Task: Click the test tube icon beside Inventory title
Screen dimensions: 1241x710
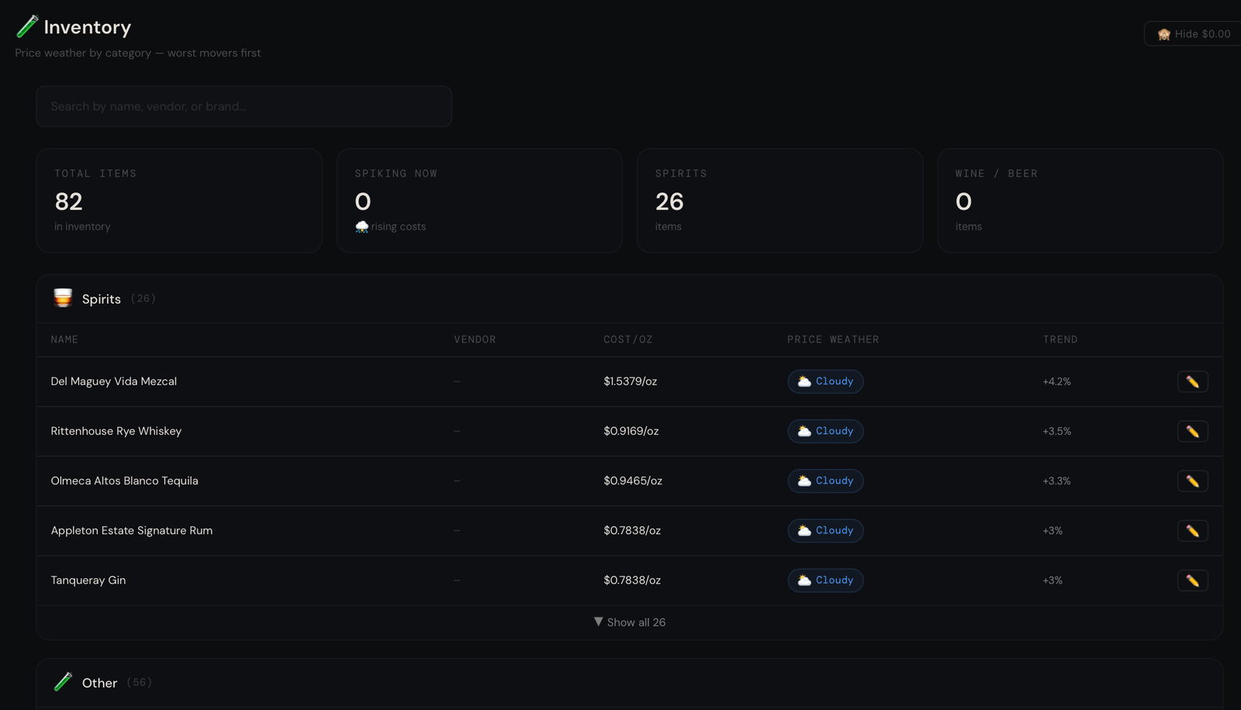Action: tap(27, 26)
